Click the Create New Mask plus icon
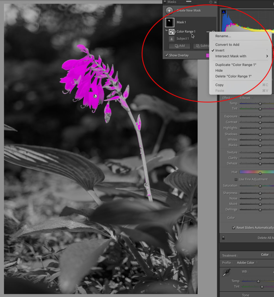 point(169,11)
